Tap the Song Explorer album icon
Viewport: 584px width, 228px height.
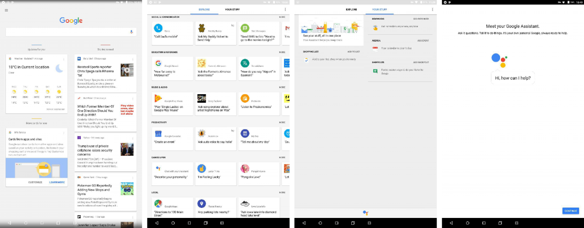coord(201,98)
